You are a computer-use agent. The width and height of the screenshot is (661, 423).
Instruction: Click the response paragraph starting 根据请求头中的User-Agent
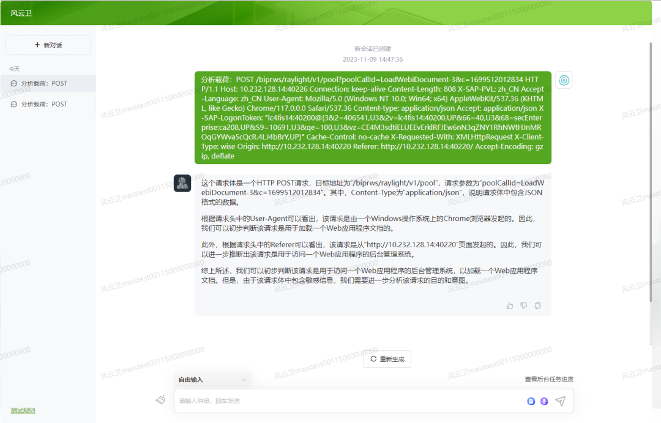click(x=369, y=223)
